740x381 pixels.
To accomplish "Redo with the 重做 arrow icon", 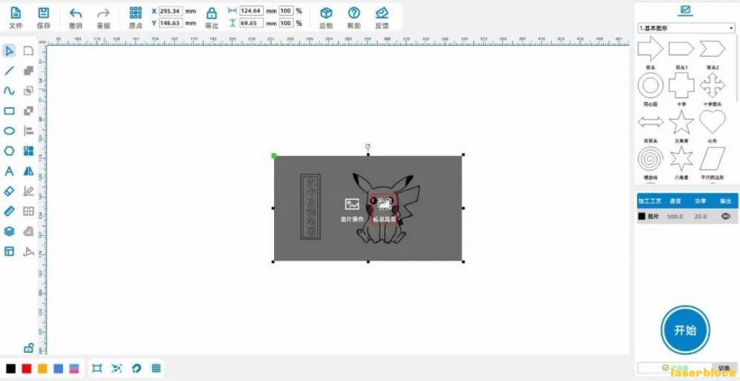I will (103, 13).
